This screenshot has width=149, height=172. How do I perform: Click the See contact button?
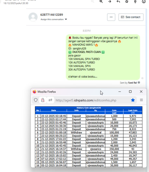[131, 17]
